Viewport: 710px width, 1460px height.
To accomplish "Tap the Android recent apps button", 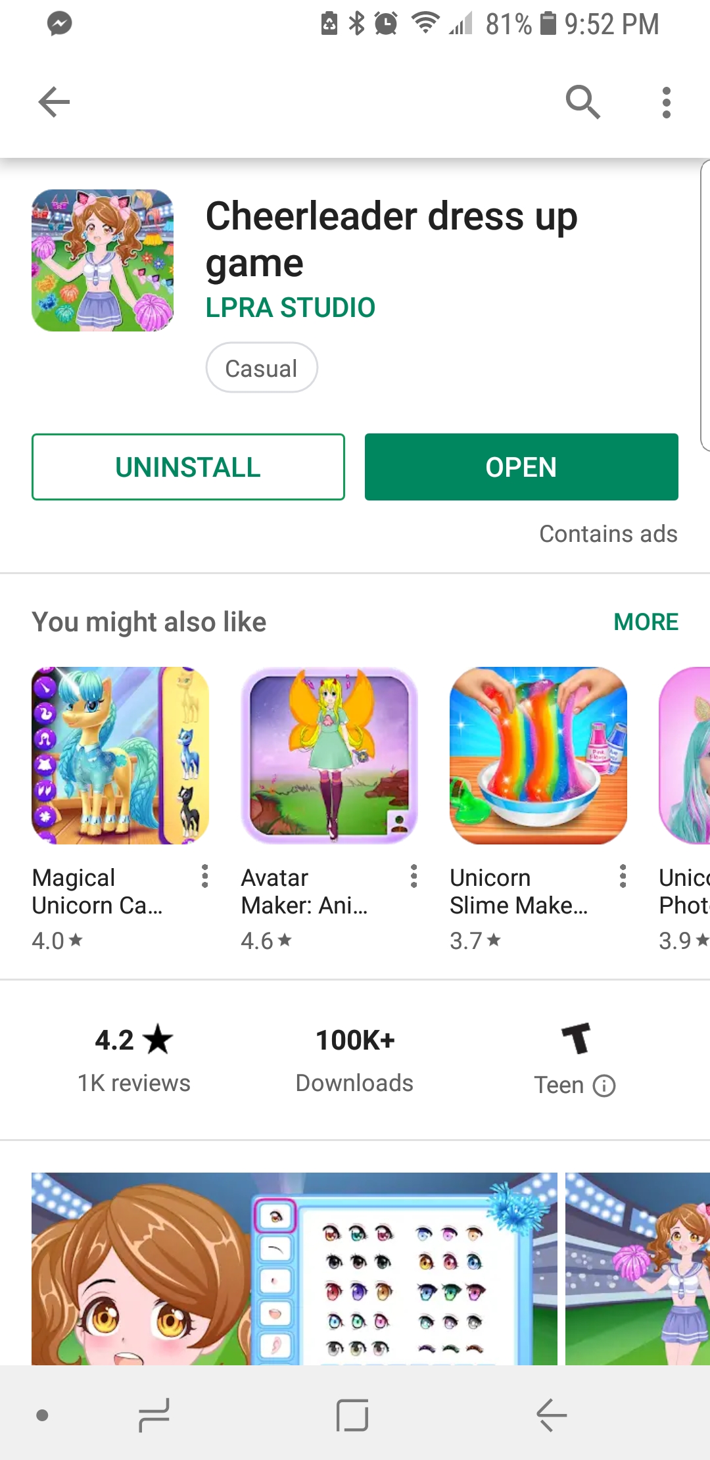I will click(x=154, y=1415).
